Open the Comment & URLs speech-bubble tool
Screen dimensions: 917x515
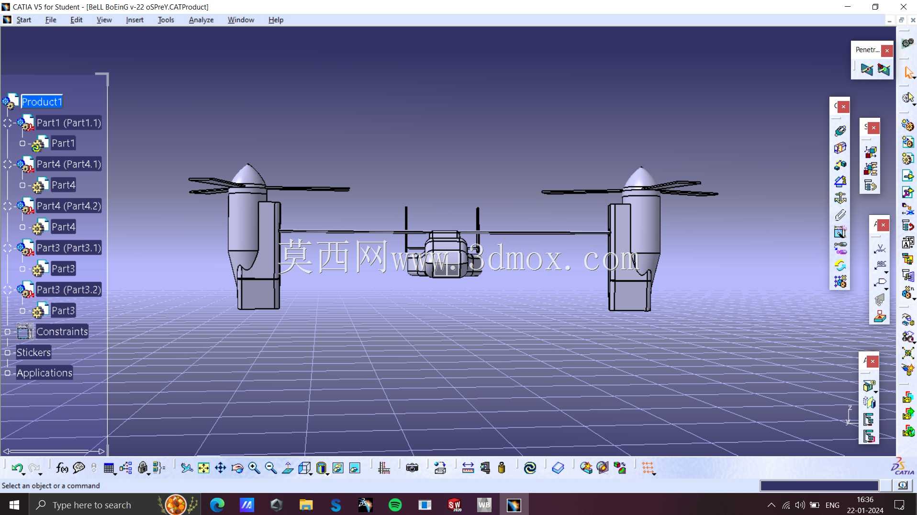click(x=78, y=468)
